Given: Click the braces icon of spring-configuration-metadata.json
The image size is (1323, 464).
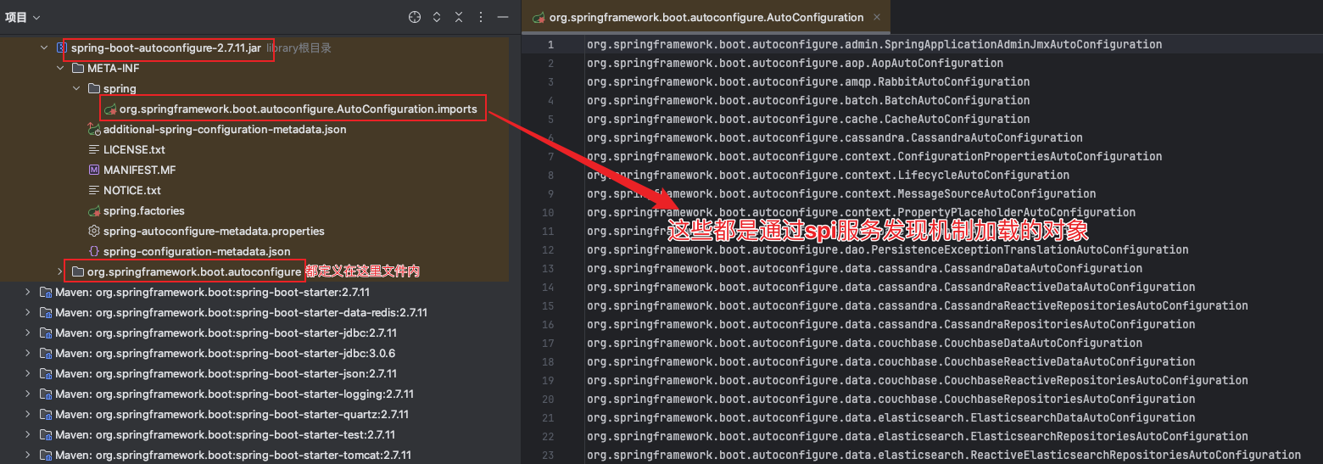Looking at the screenshot, I should [x=94, y=252].
